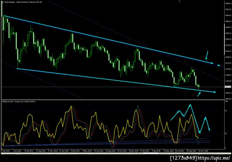The image size is (232, 162).
Task: Click the 1042.61 price scale label
Action: tap(229, 93)
